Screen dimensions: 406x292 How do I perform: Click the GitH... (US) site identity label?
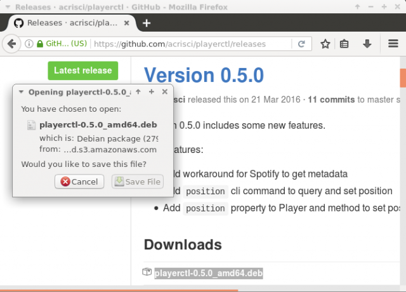coord(66,44)
